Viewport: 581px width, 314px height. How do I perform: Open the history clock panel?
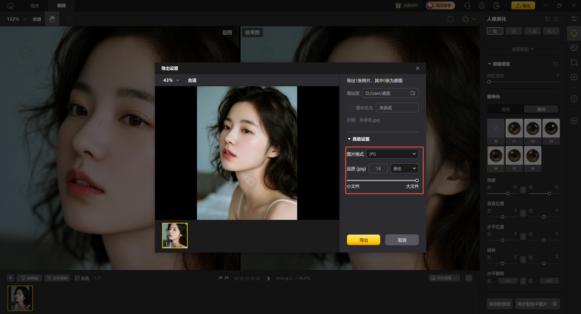tap(574, 99)
